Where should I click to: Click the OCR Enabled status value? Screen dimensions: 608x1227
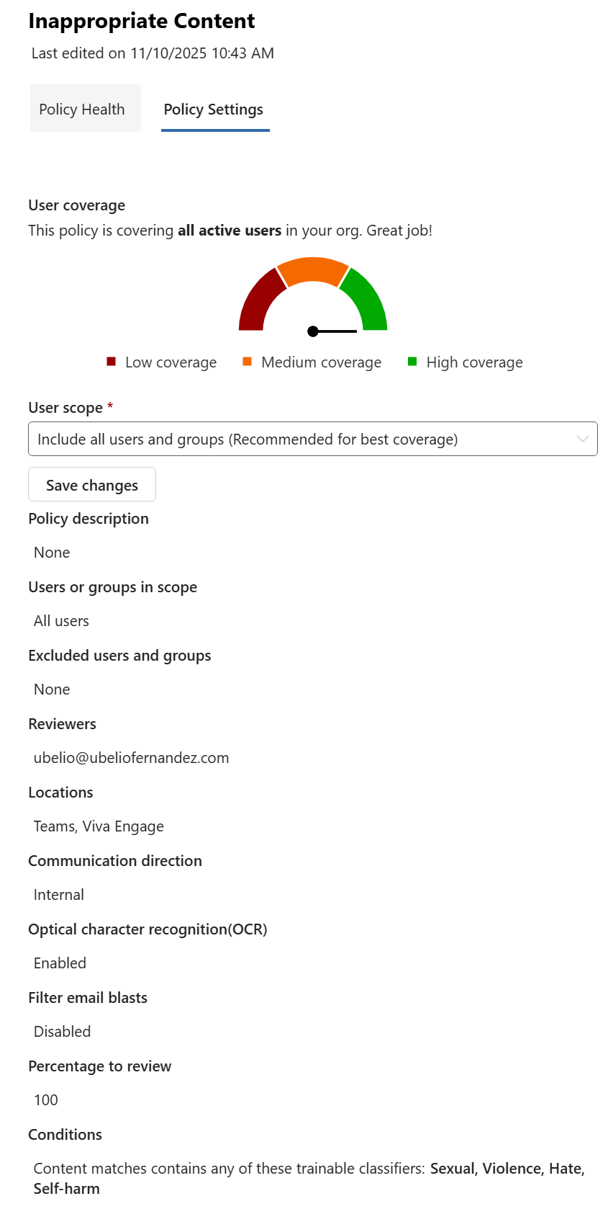click(60, 963)
